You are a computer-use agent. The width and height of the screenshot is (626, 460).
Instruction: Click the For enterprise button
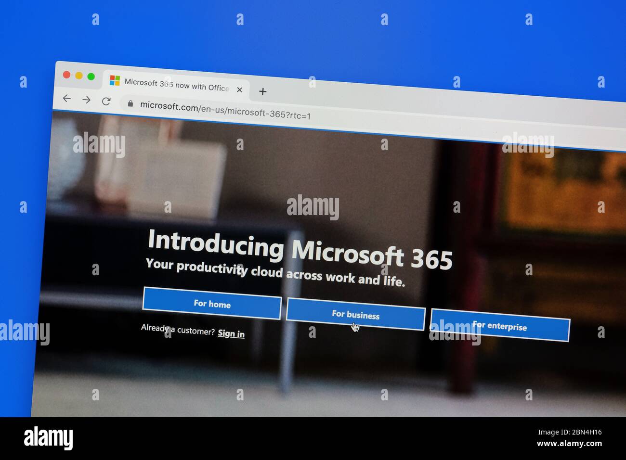(500, 325)
